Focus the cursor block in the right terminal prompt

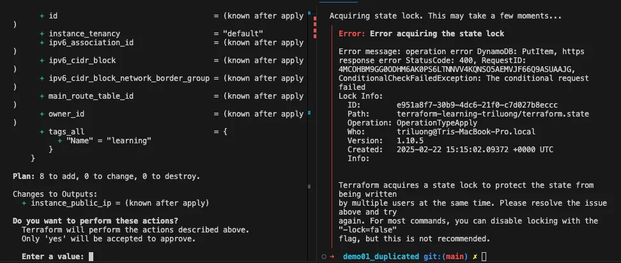484,257
